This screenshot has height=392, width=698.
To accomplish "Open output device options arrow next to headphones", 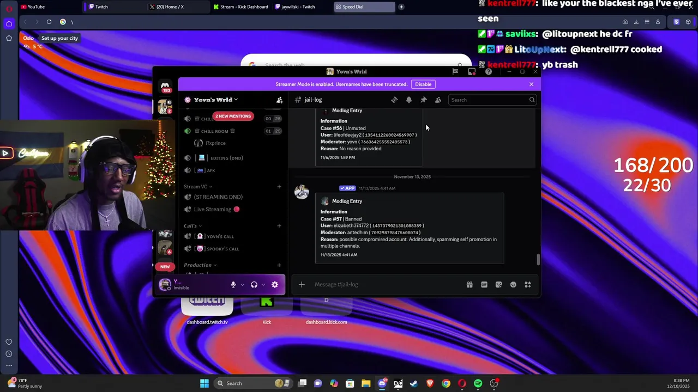I will 263,284.
